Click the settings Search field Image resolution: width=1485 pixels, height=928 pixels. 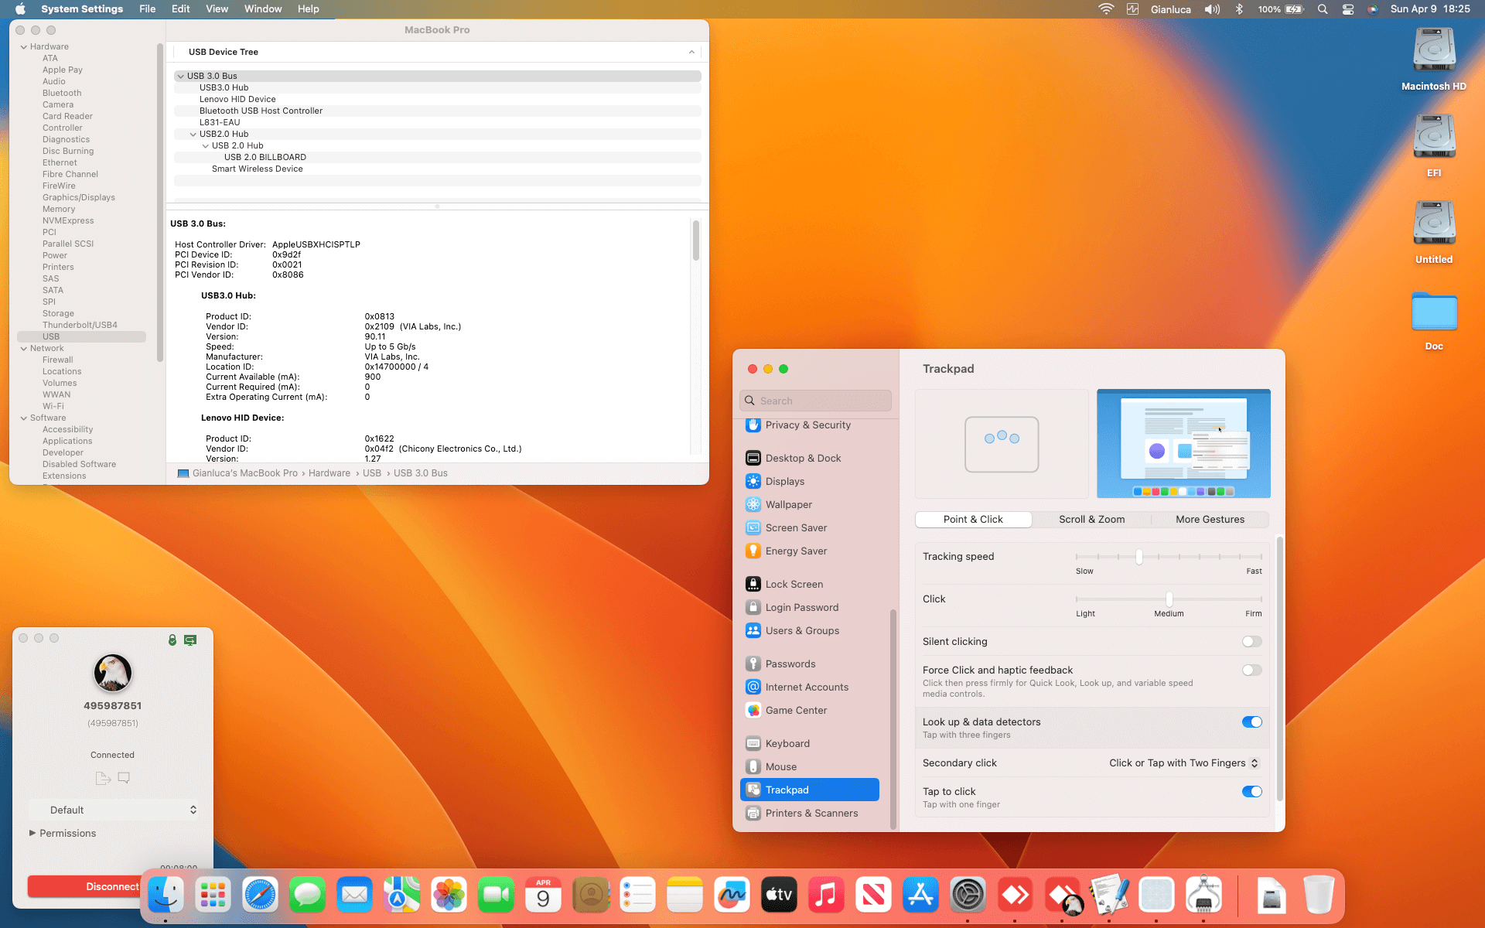pos(814,401)
